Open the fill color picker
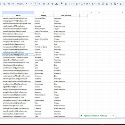This screenshot has height=125, width=125. [62, 3]
